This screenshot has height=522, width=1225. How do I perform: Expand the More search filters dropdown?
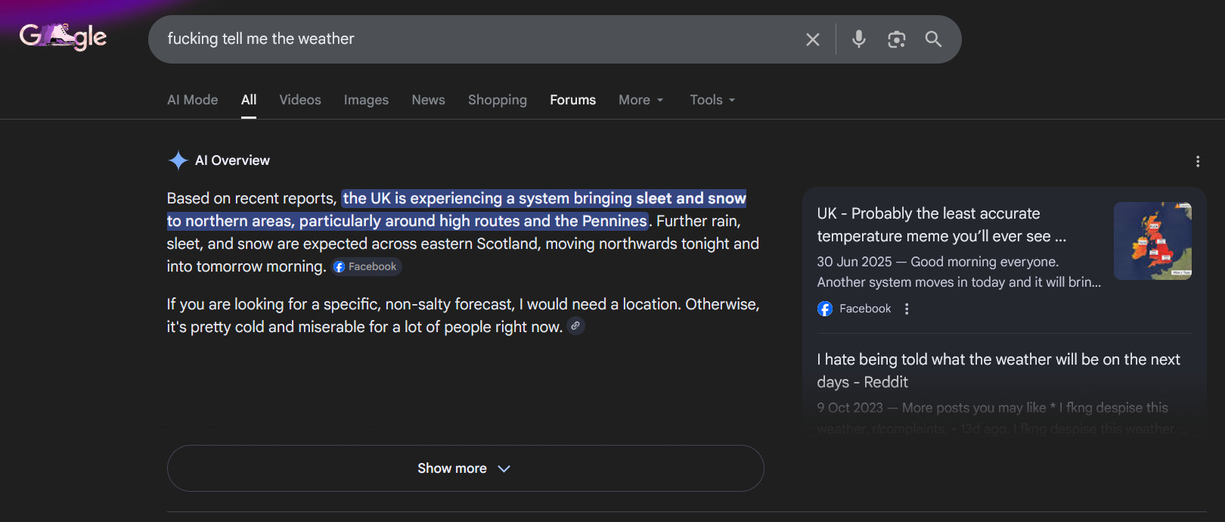[x=640, y=100]
